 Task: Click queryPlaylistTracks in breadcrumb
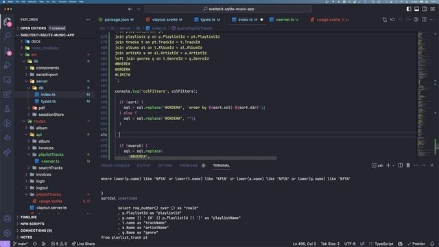pos(194,28)
